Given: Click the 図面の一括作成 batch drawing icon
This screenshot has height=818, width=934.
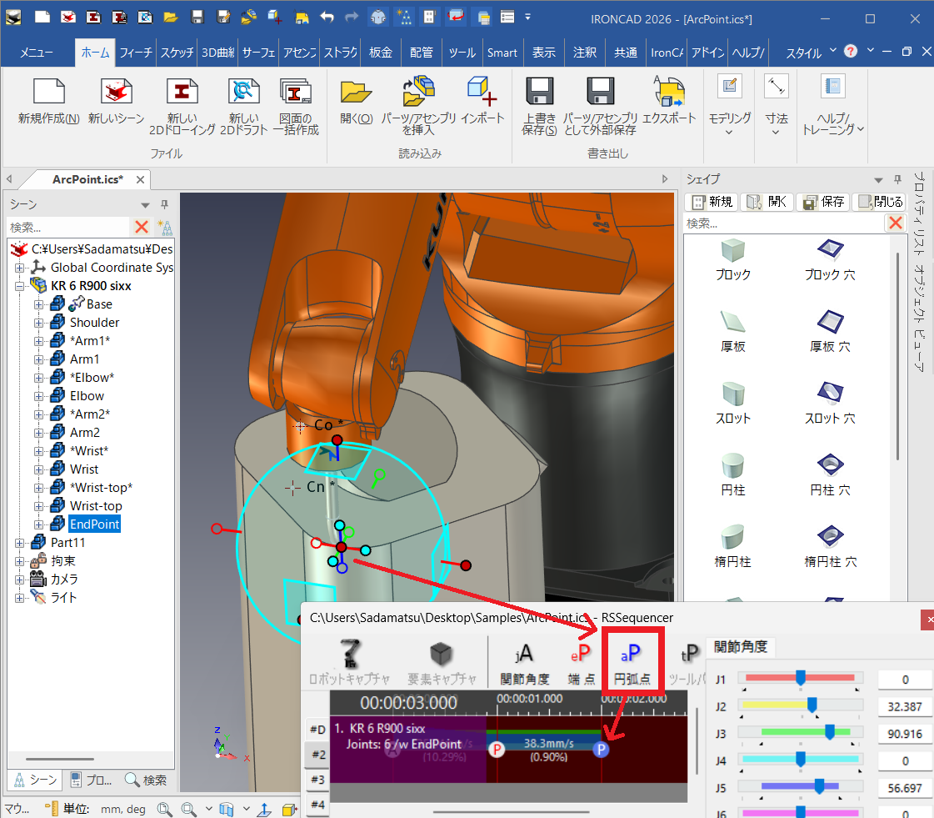Looking at the screenshot, I should 296,92.
